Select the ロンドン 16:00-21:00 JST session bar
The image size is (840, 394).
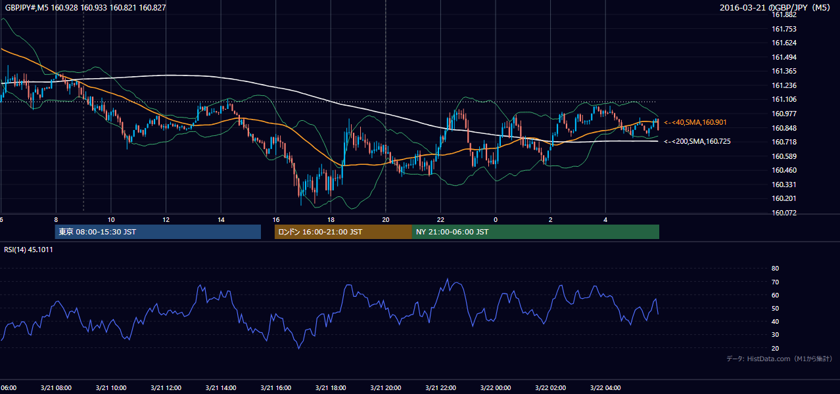343,232
